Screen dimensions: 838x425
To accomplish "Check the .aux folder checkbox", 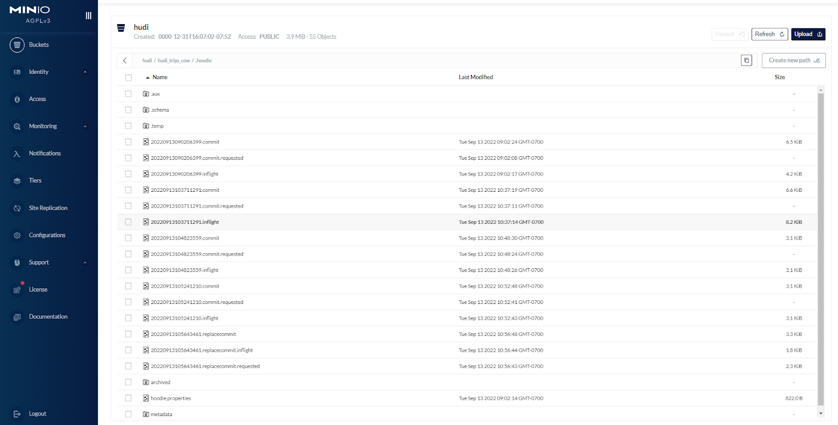I will tap(128, 94).
